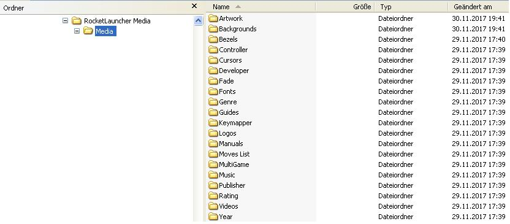Collapse the Media tree node
This screenshot has height=224, width=510.
77,31
